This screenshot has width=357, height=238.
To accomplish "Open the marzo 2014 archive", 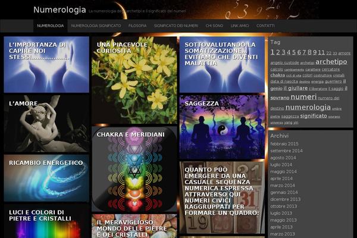I will (x=283, y=186).
